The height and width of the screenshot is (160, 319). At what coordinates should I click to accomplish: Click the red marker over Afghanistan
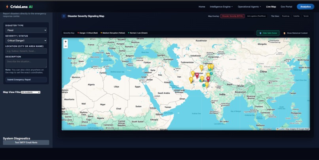[197, 75]
